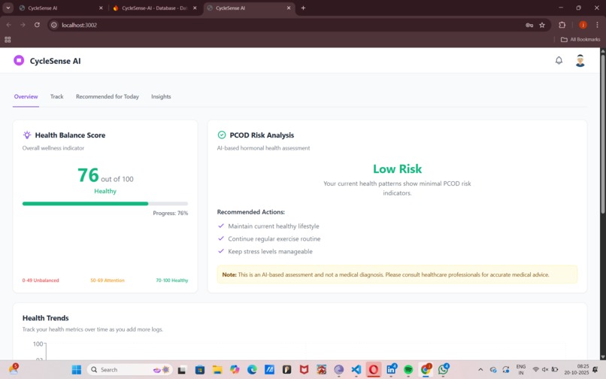Click the 0-49 Unbalanced legend label
The width and height of the screenshot is (606, 379).
click(x=41, y=280)
